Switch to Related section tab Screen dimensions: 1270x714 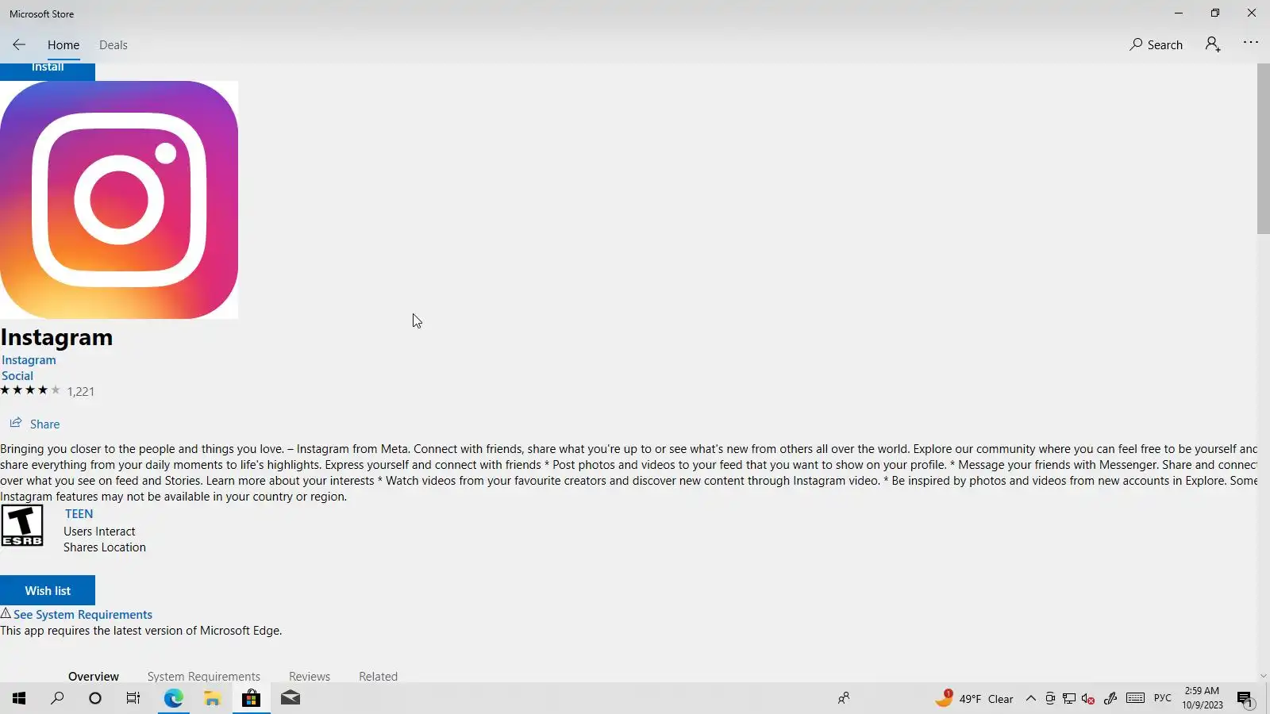378,676
